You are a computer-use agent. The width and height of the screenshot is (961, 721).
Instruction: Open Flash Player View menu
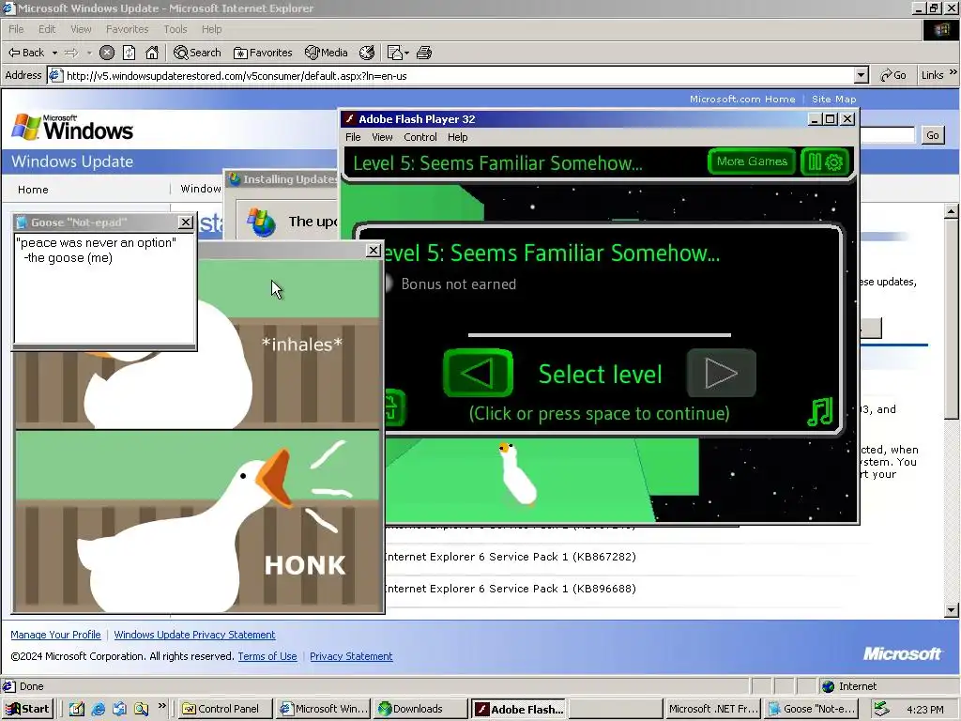[382, 137]
